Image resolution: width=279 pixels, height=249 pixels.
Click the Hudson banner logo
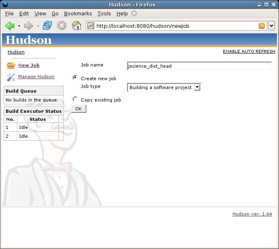pyautogui.click(x=29, y=40)
